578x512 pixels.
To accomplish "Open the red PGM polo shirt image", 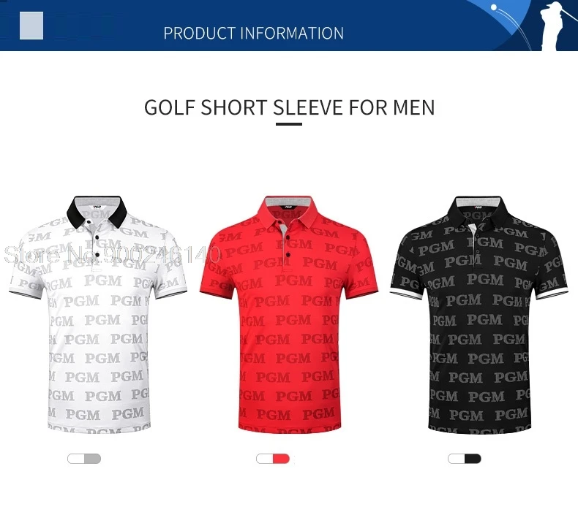I will tap(288, 313).
